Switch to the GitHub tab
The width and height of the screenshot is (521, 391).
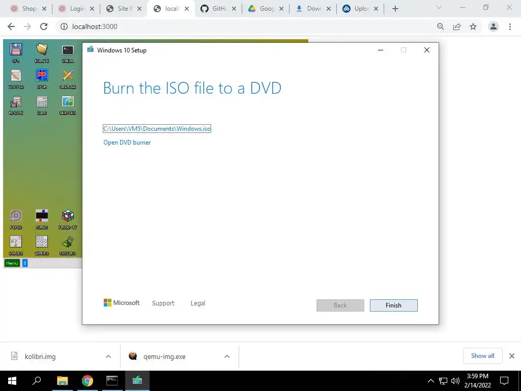tap(218, 9)
